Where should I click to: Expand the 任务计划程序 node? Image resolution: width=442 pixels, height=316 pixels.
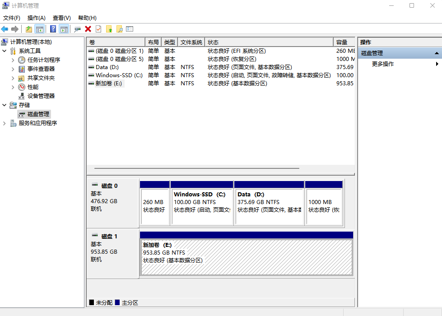click(13, 60)
